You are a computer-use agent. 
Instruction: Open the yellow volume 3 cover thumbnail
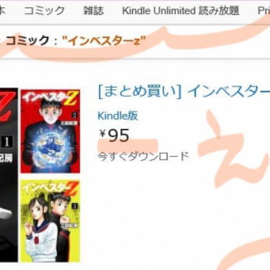[x=50, y=221]
